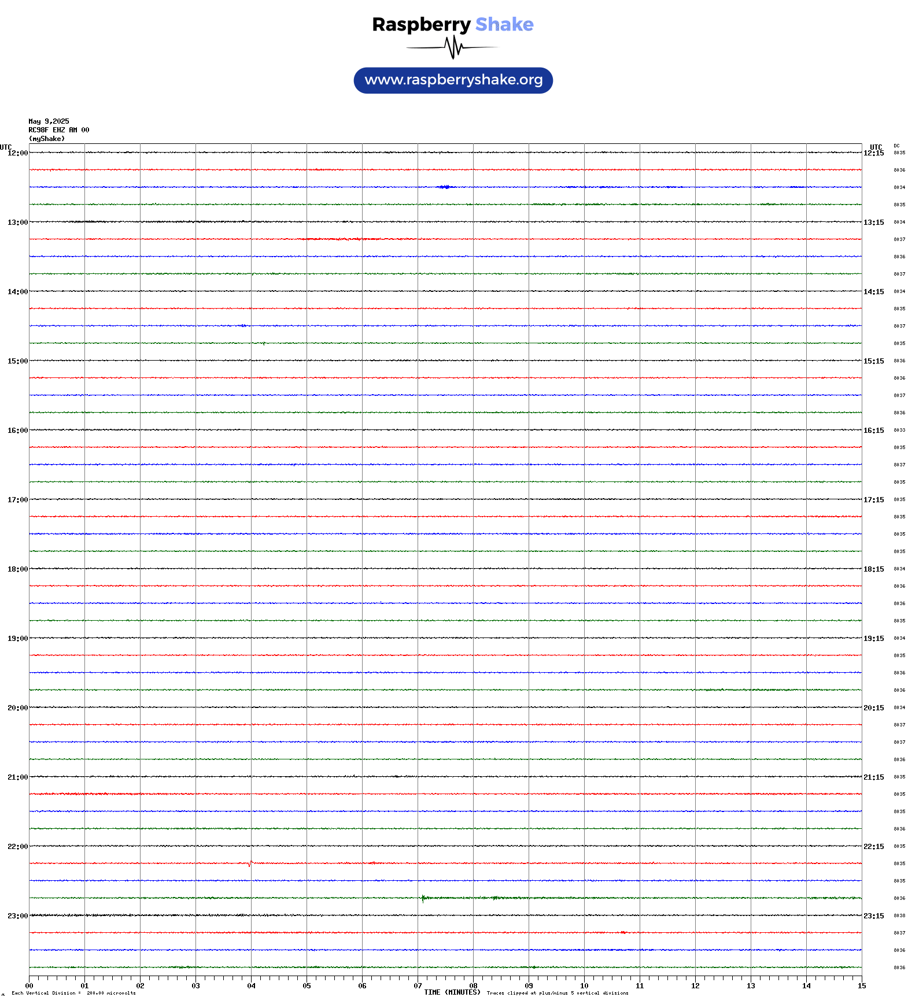Click minute label '11' on the bottom axis

(640, 986)
